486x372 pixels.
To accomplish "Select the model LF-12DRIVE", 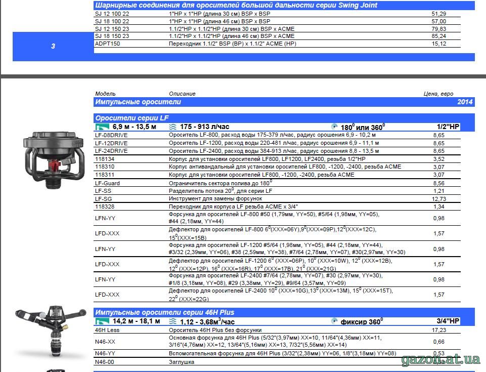I will 111,143.
